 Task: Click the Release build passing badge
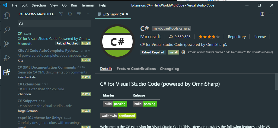pyautogui.click(x=145, y=104)
